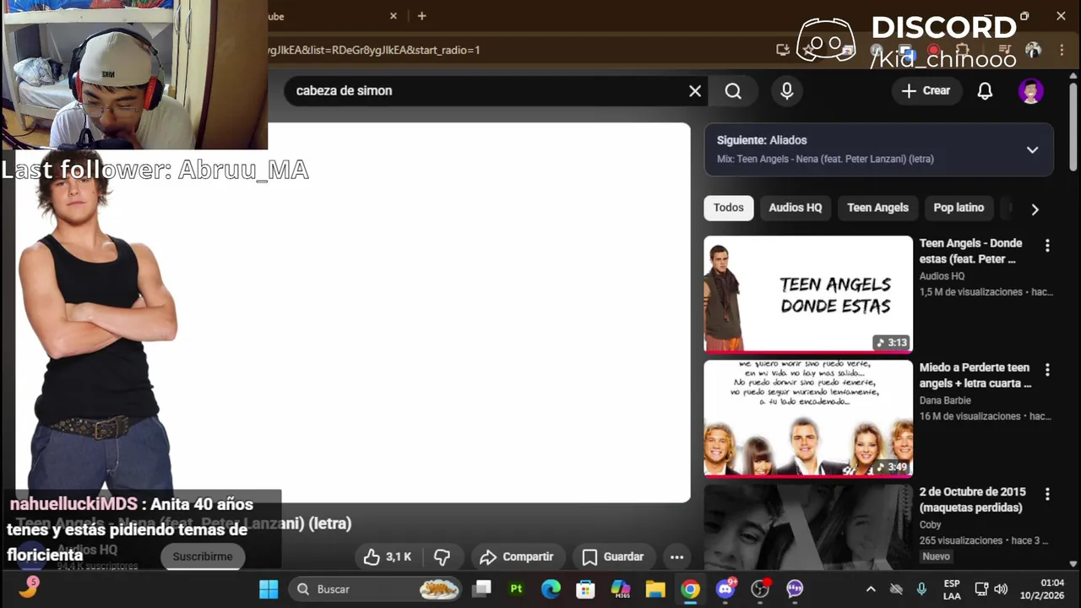
Task: Open title 2 de Octubre de 2015
Action: coord(972,499)
